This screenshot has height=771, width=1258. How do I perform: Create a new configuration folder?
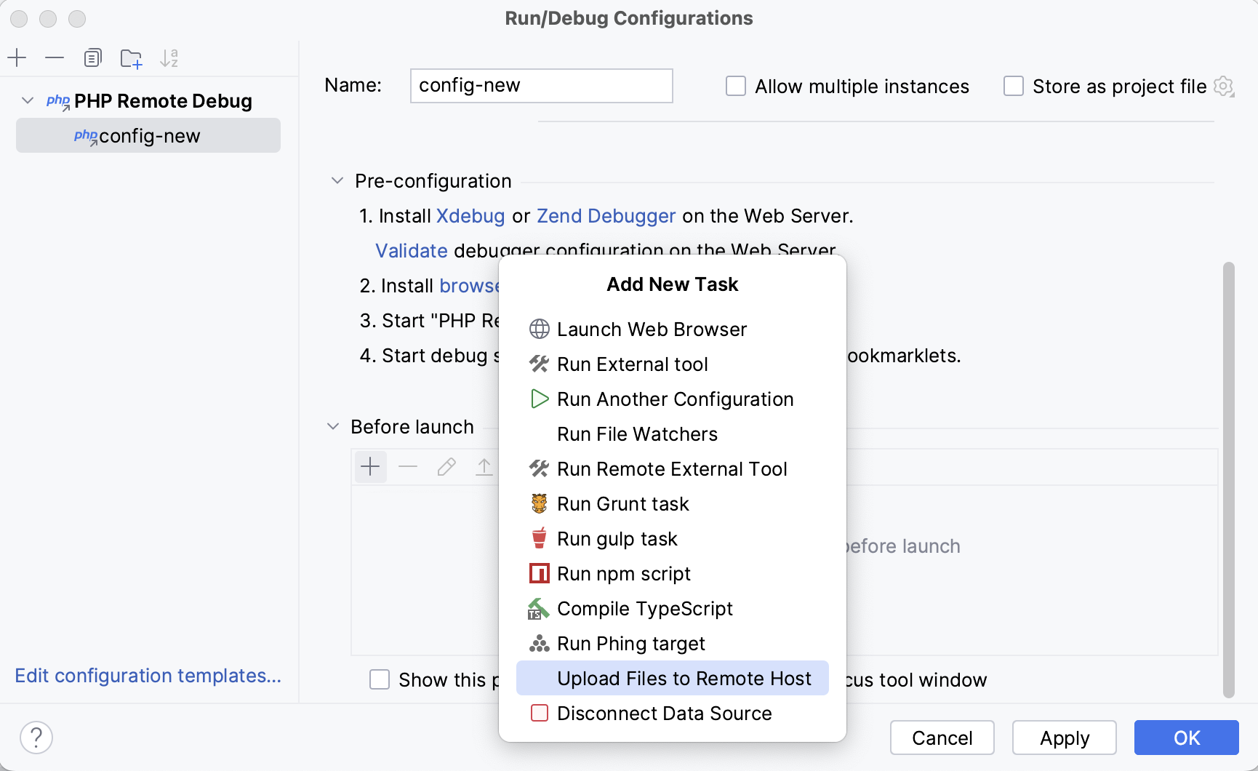[x=131, y=57]
